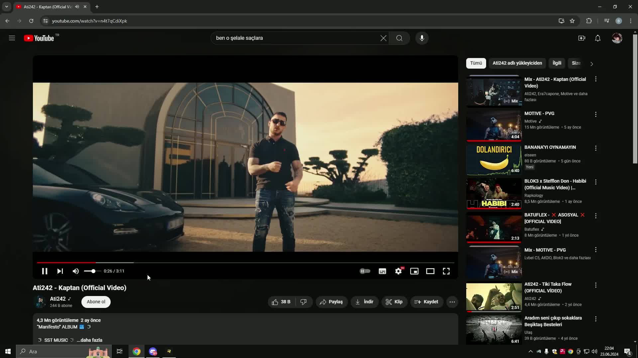Switch to theater mode view
Viewport: 638px width, 358px height.
430,271
